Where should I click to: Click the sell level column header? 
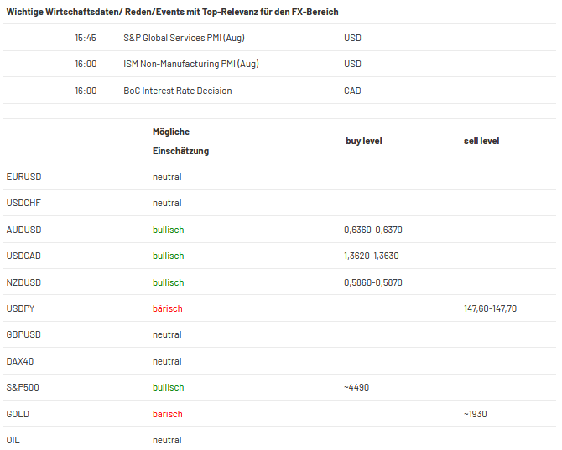click(481, 141)
